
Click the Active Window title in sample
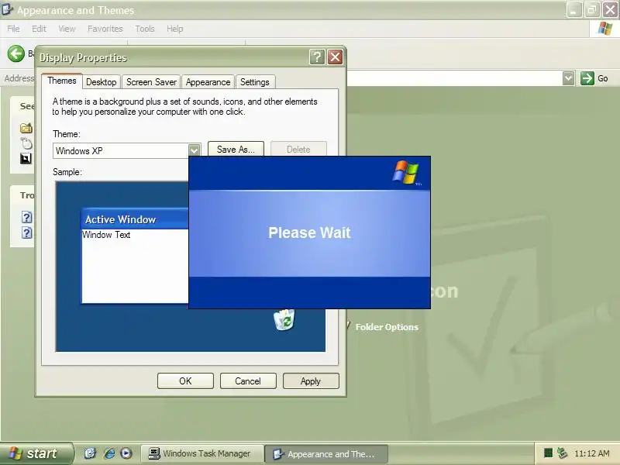(x=121, y=219)
